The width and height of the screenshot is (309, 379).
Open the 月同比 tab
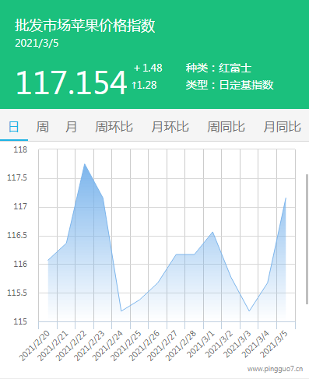click(283, 127)
